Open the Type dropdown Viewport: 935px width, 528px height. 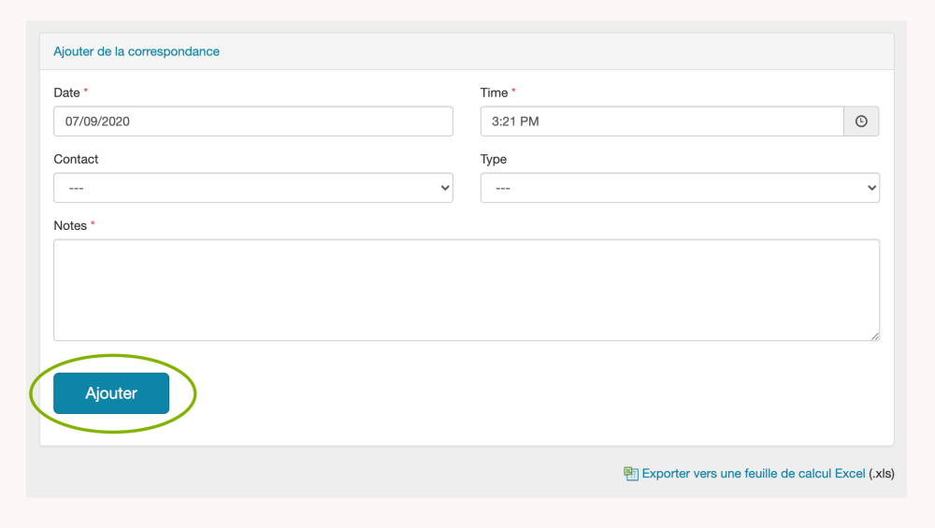click(680, 188)
